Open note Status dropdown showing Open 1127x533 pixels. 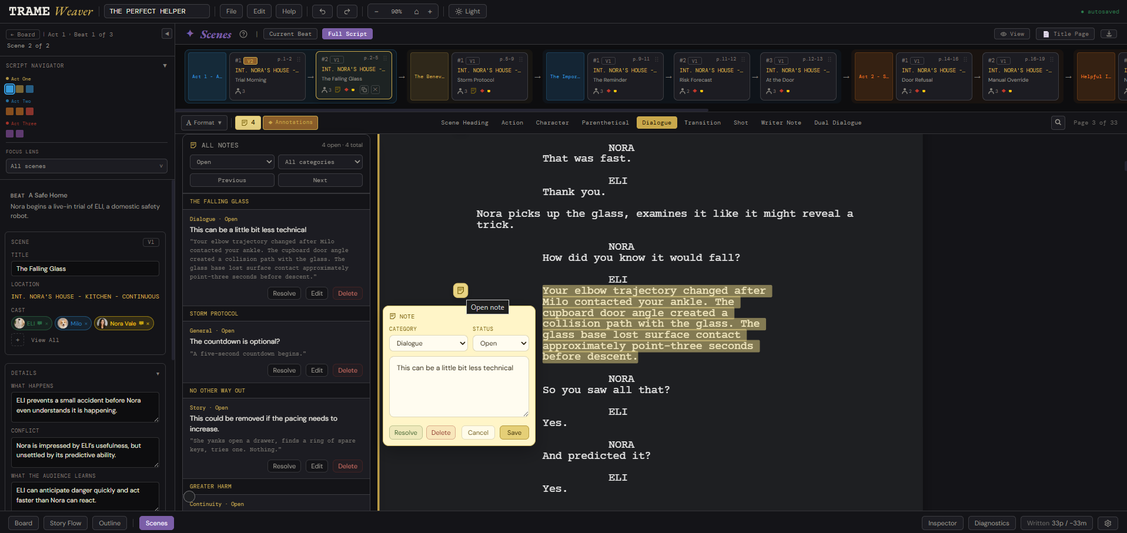[x=501, y=343]
